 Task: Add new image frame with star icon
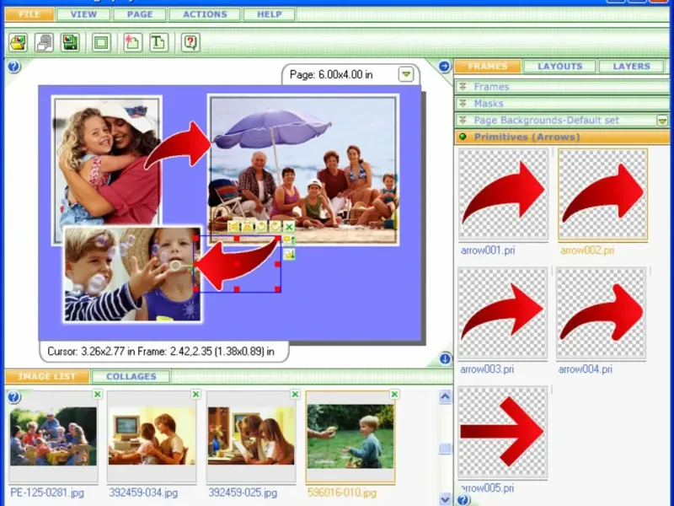[132, 43]
